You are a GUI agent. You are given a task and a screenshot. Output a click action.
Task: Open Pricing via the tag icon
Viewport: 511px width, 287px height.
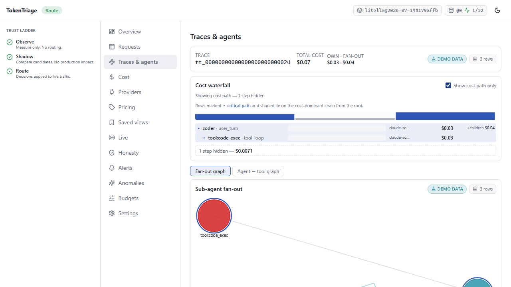pos(112,107)
